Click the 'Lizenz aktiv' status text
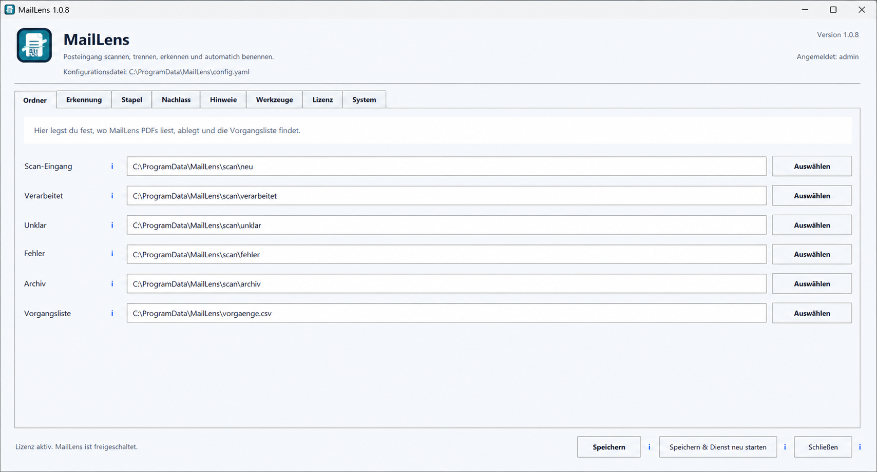 coord(77,447)
